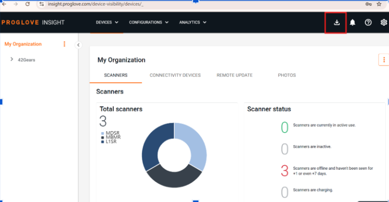Image resolution: width=389 pixels, height=202 pixels.
Task: Click the site info icon in the address bar
Action: (41, 4)
